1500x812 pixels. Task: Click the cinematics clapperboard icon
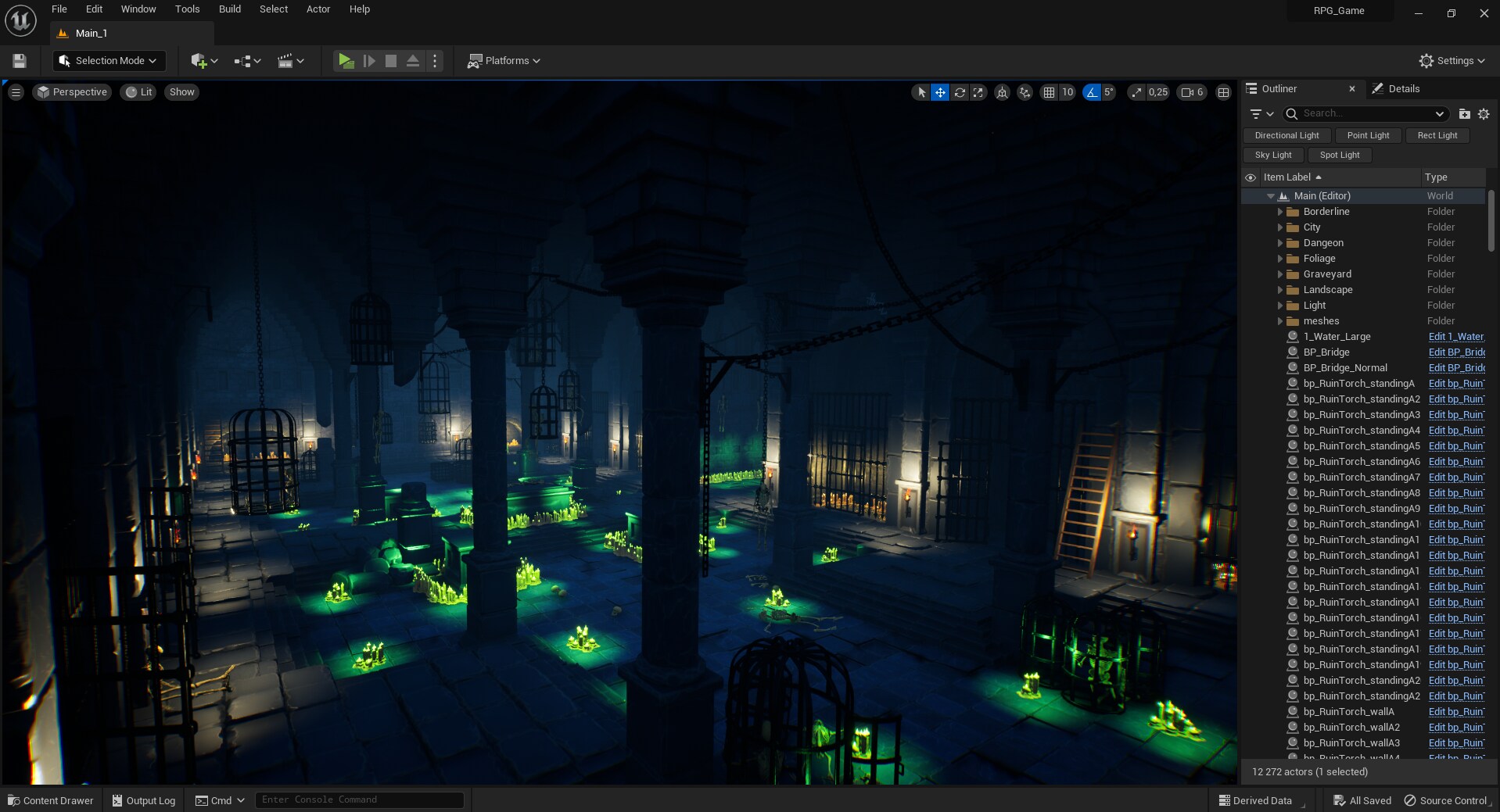click(x=285, y=61)
